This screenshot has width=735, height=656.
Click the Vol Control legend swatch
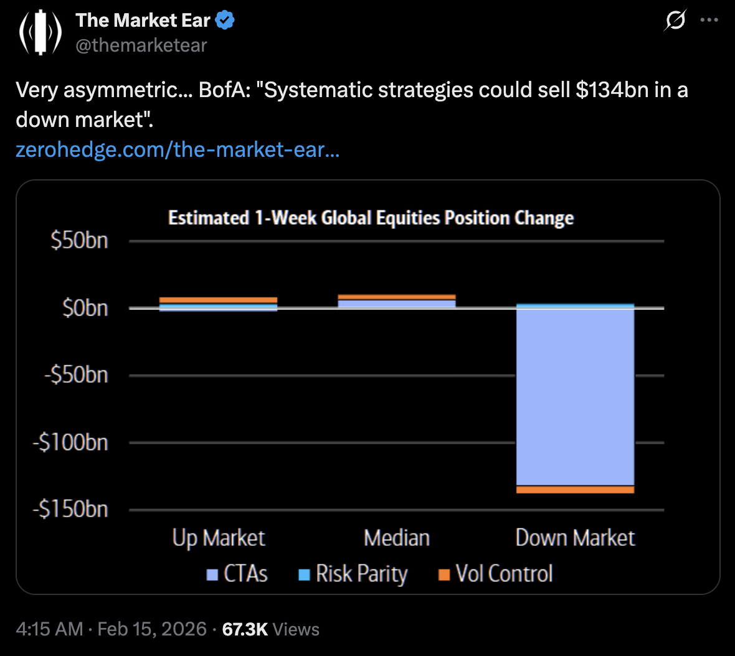click(x=444, y=574)
